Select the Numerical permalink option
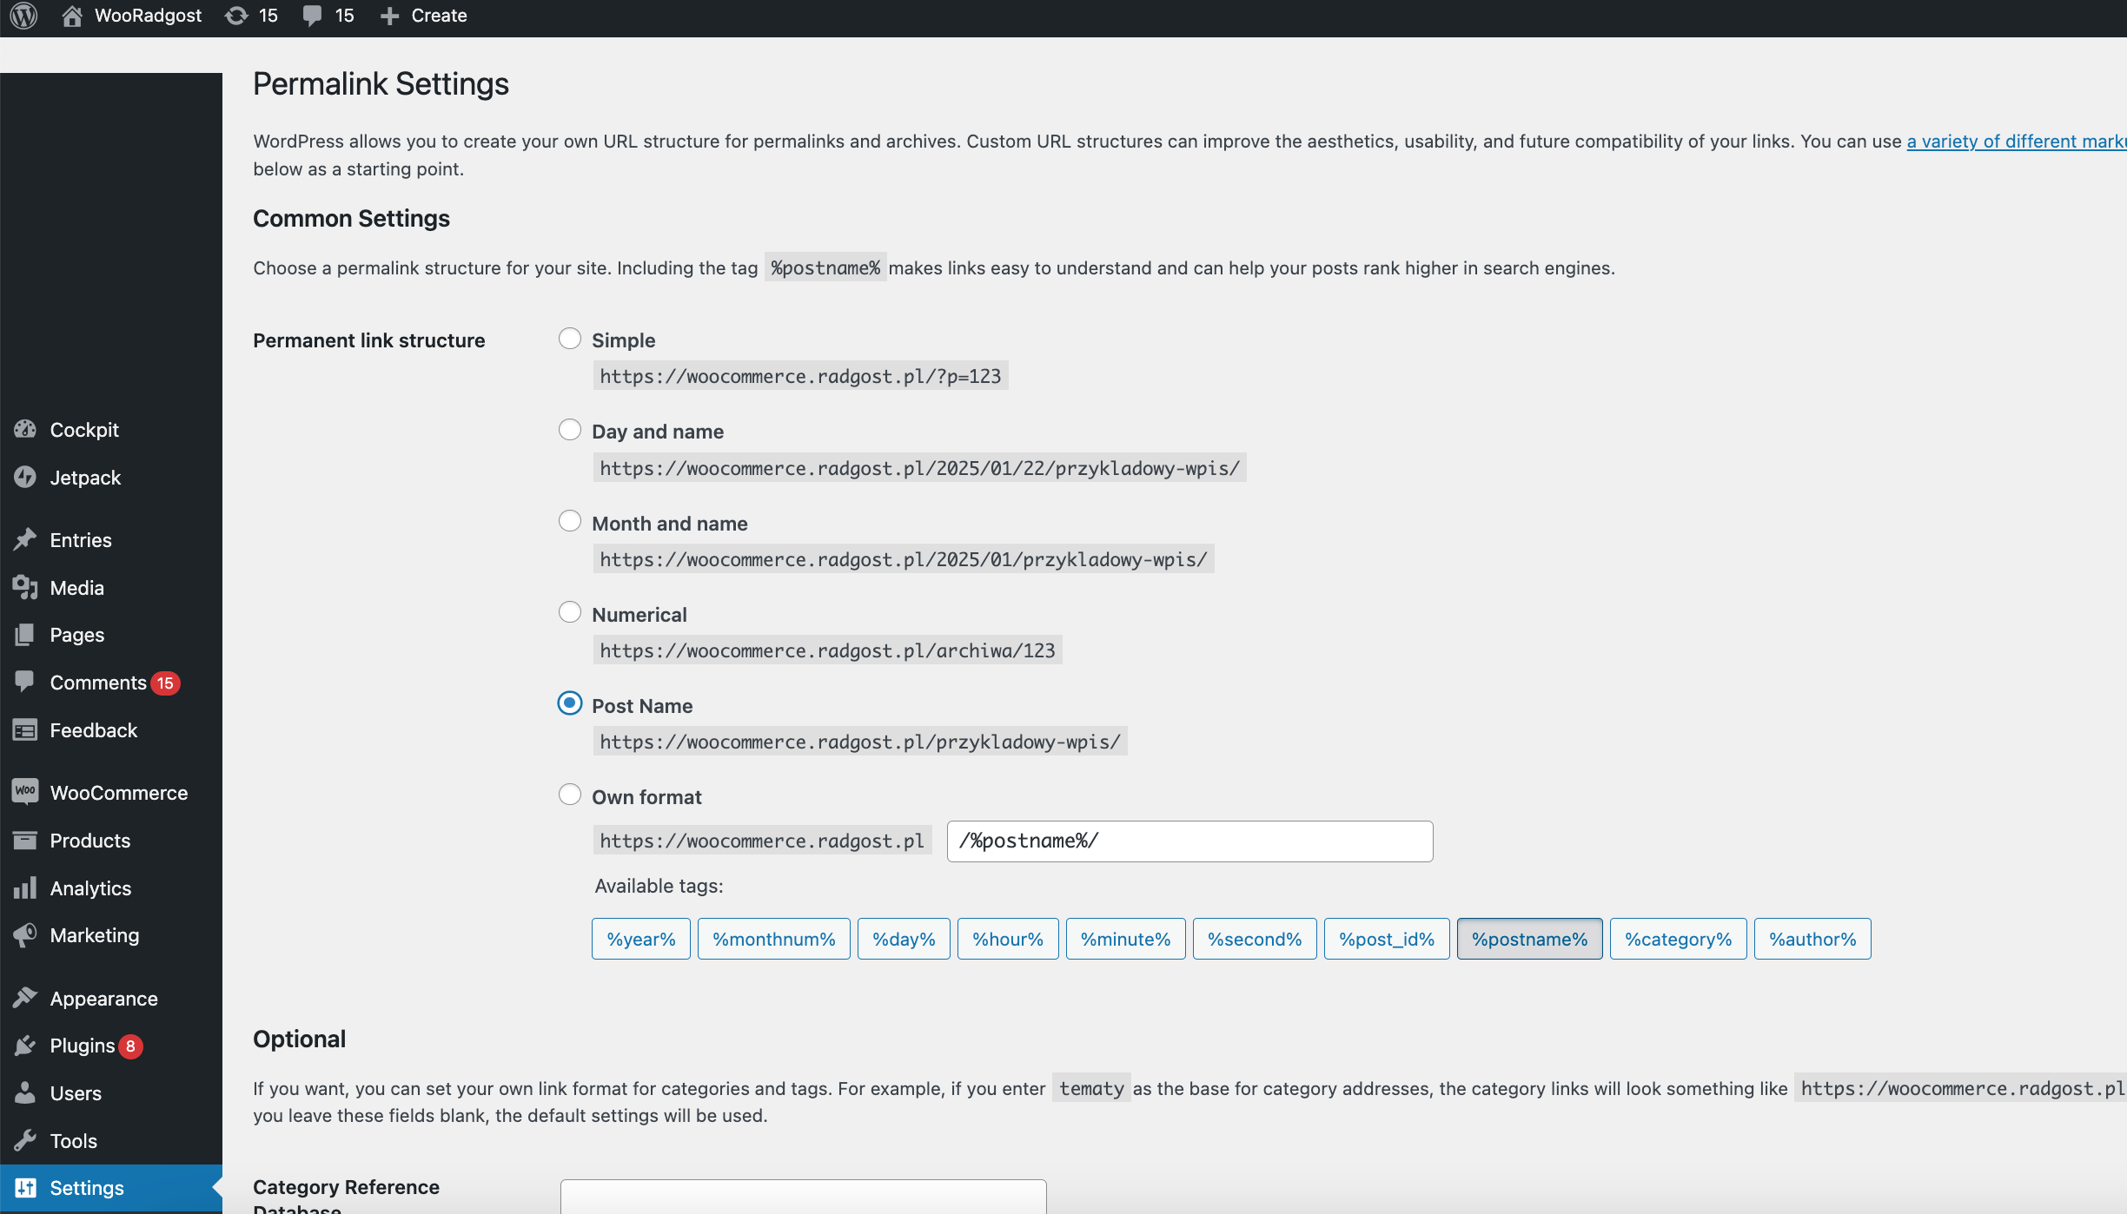 (569, 612)
